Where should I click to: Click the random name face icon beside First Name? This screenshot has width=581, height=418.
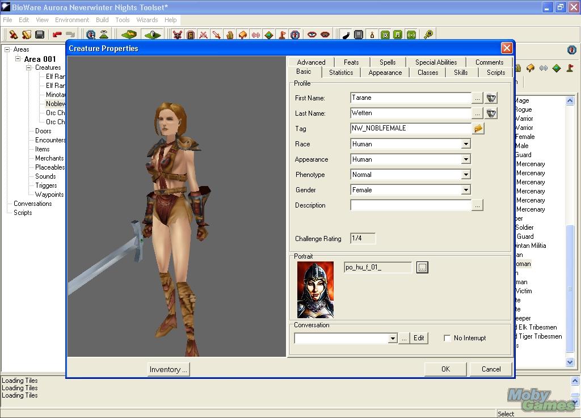click(491, 98)
